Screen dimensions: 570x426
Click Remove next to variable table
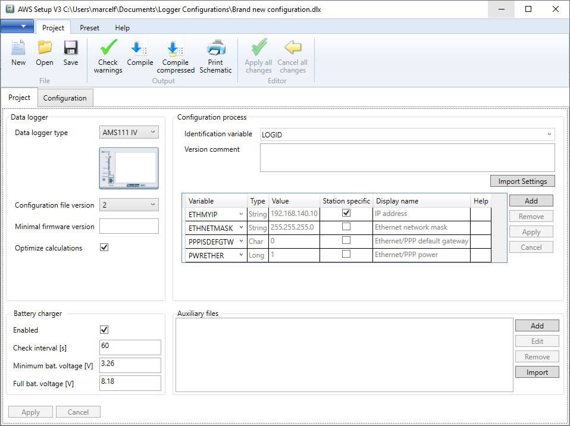pyautogui.click(x=531, y=216)
